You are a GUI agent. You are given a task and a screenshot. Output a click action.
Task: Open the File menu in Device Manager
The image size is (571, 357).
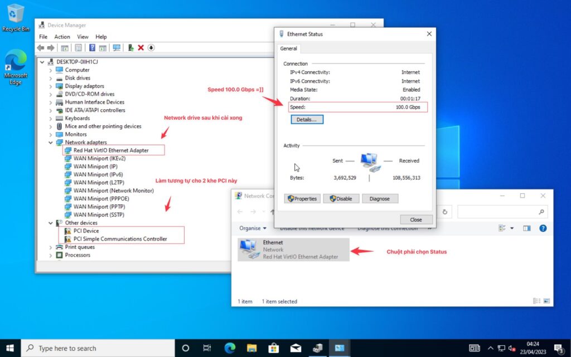43,37
